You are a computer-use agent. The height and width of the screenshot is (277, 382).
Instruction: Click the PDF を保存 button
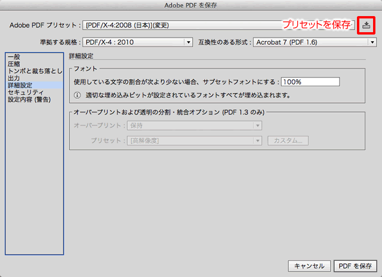click(355, 266)
